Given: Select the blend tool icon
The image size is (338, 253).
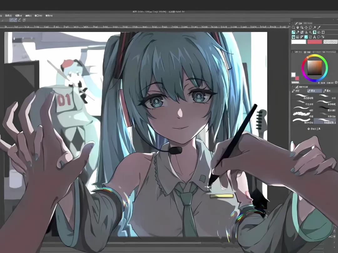Looking at the screenshot, I should (319, 32).
